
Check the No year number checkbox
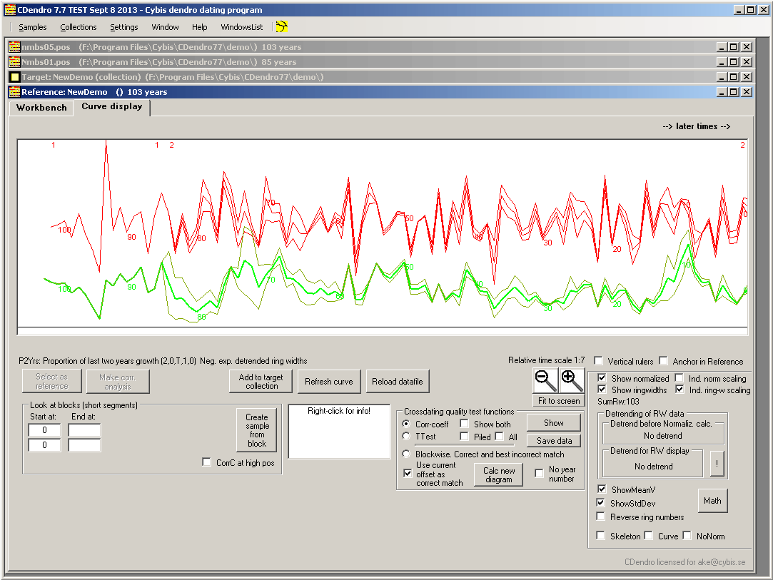pyautogui.click(x=540, y=473)
